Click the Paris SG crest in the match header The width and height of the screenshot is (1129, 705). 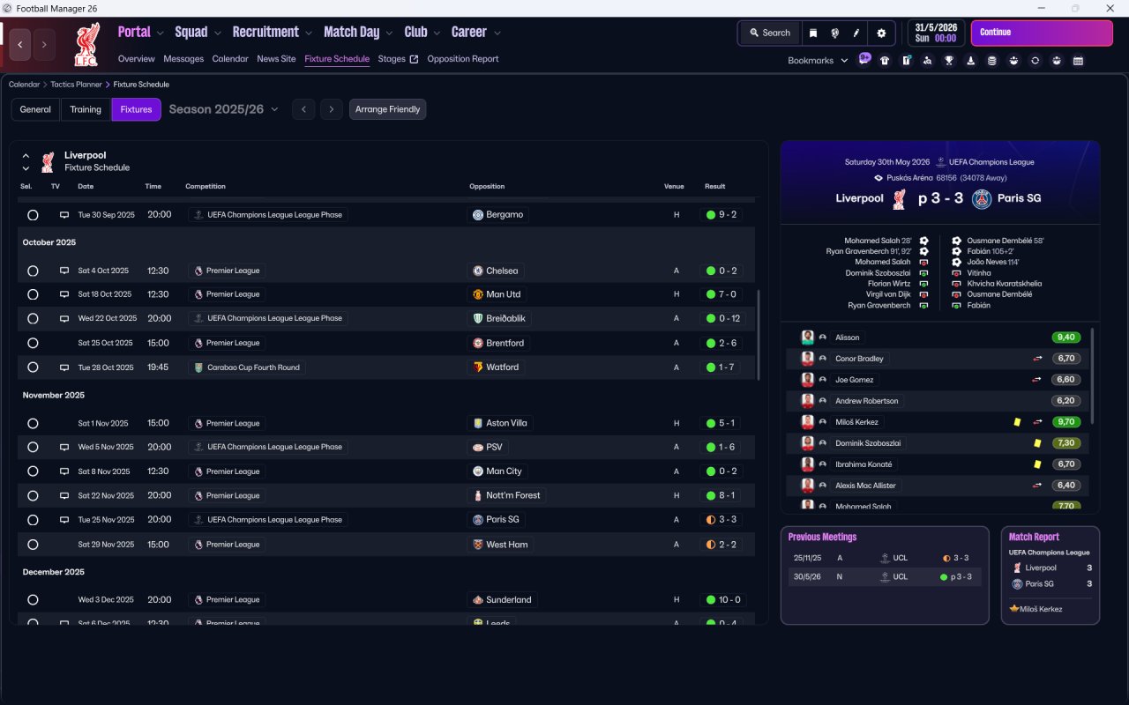click(x=982, y=198)
